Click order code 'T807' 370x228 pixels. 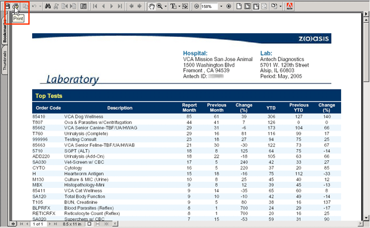pos(38,123)
